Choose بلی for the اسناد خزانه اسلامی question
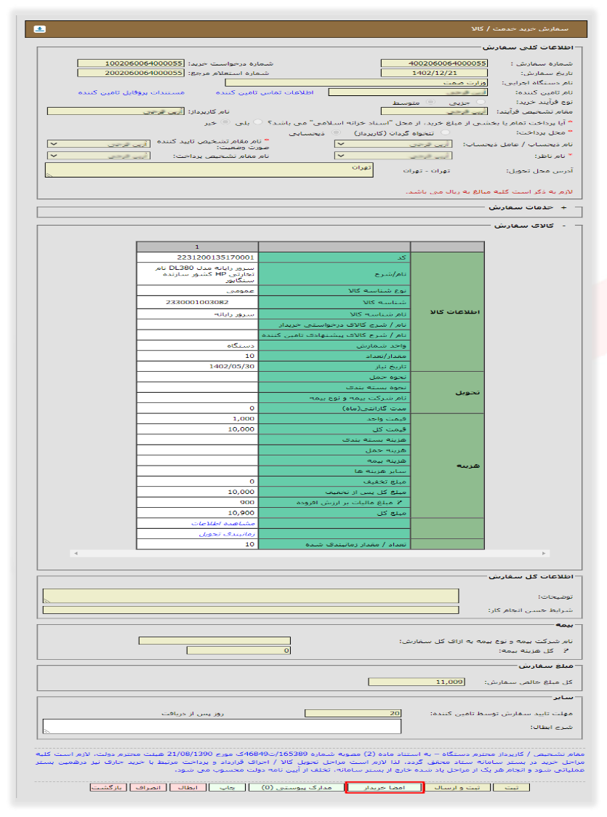607x817 pixels. pyautogui.click(x=257, y=122)
